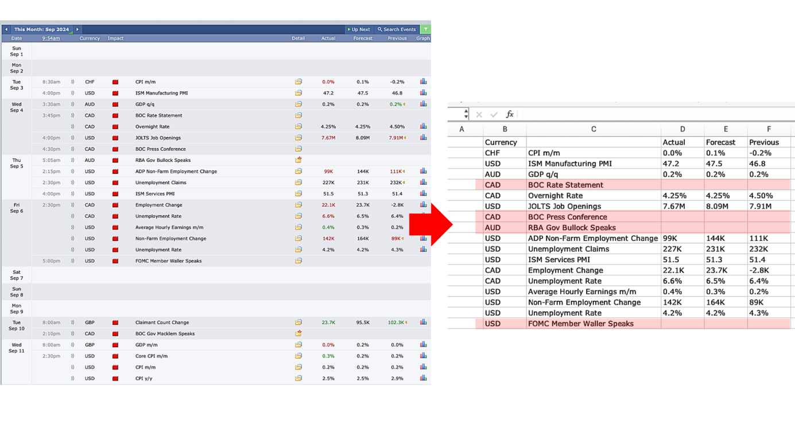
Task: Open starred detail folder for RBA Gov Bullock Speaks
Action: pos(298,160)
